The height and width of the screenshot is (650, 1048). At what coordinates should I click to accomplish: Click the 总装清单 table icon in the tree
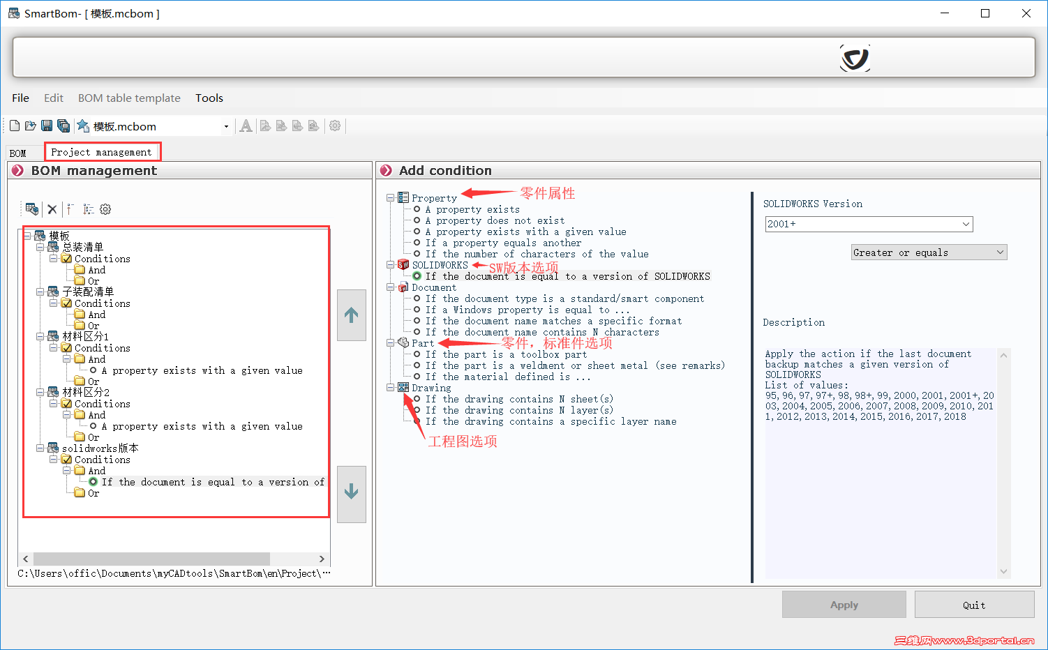[x=53, y=247]
